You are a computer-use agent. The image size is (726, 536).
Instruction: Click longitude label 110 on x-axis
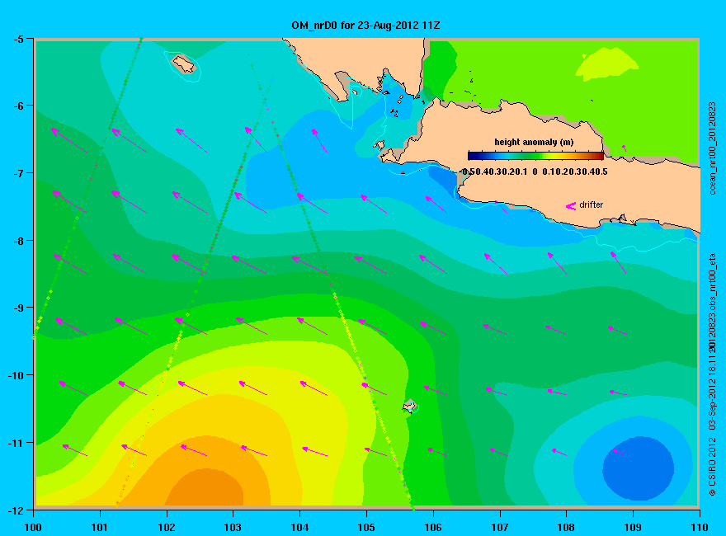(700, 527)
